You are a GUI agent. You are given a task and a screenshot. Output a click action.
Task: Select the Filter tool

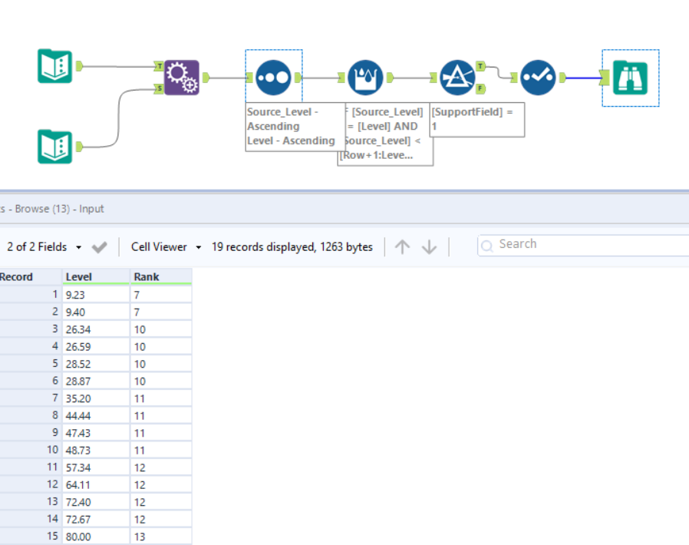pyautogui.click(x=458, y=77)
